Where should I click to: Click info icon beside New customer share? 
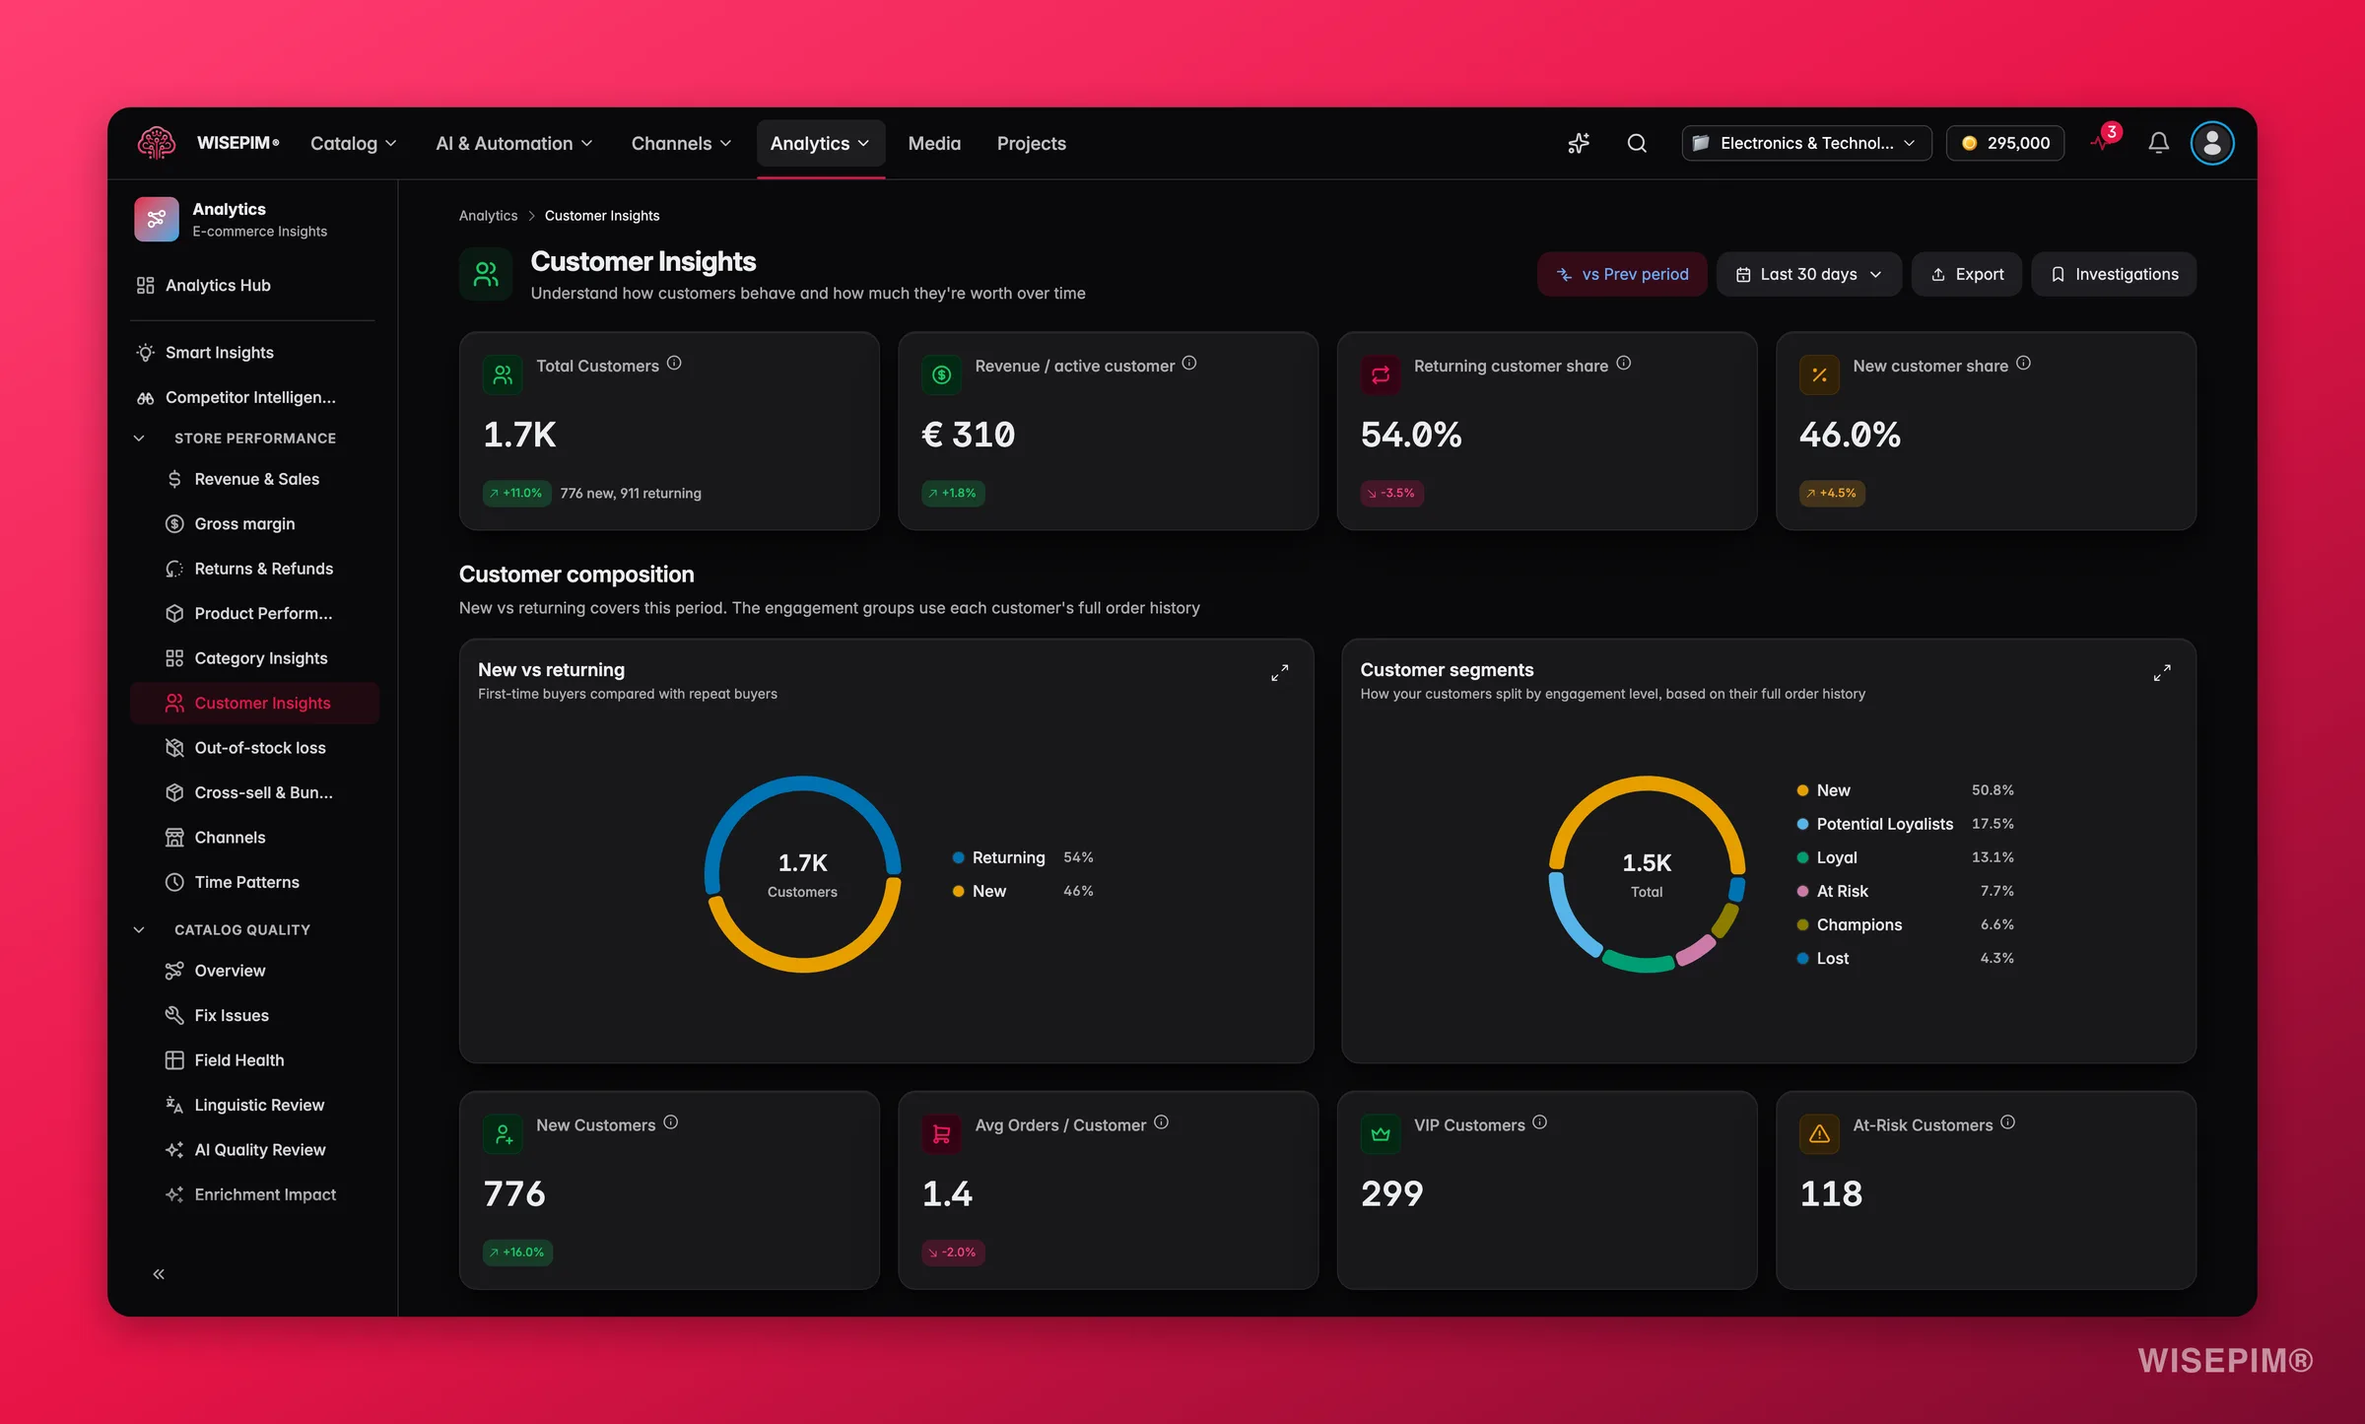[2023, 363]
